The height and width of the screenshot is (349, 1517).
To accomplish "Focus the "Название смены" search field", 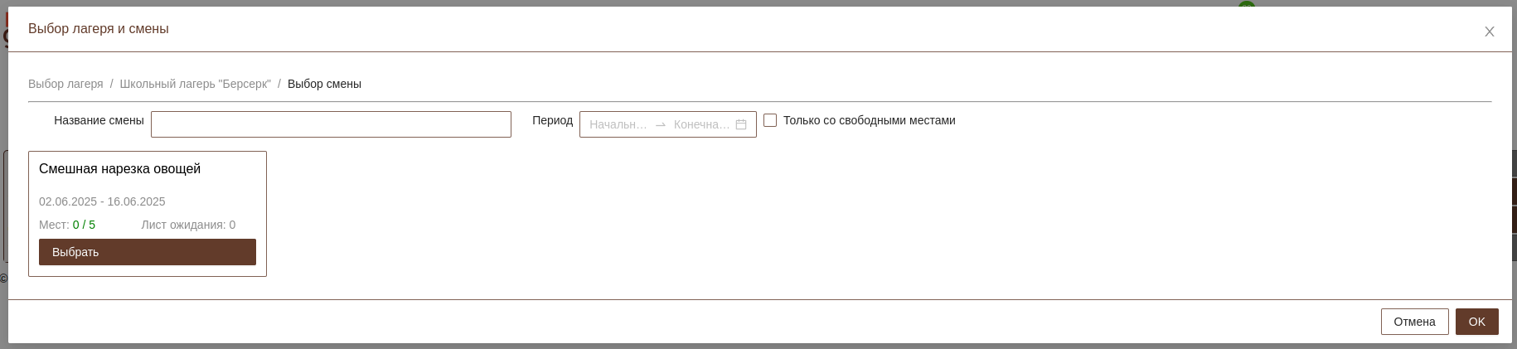I will pyautogui.click(x=331, y=124).
